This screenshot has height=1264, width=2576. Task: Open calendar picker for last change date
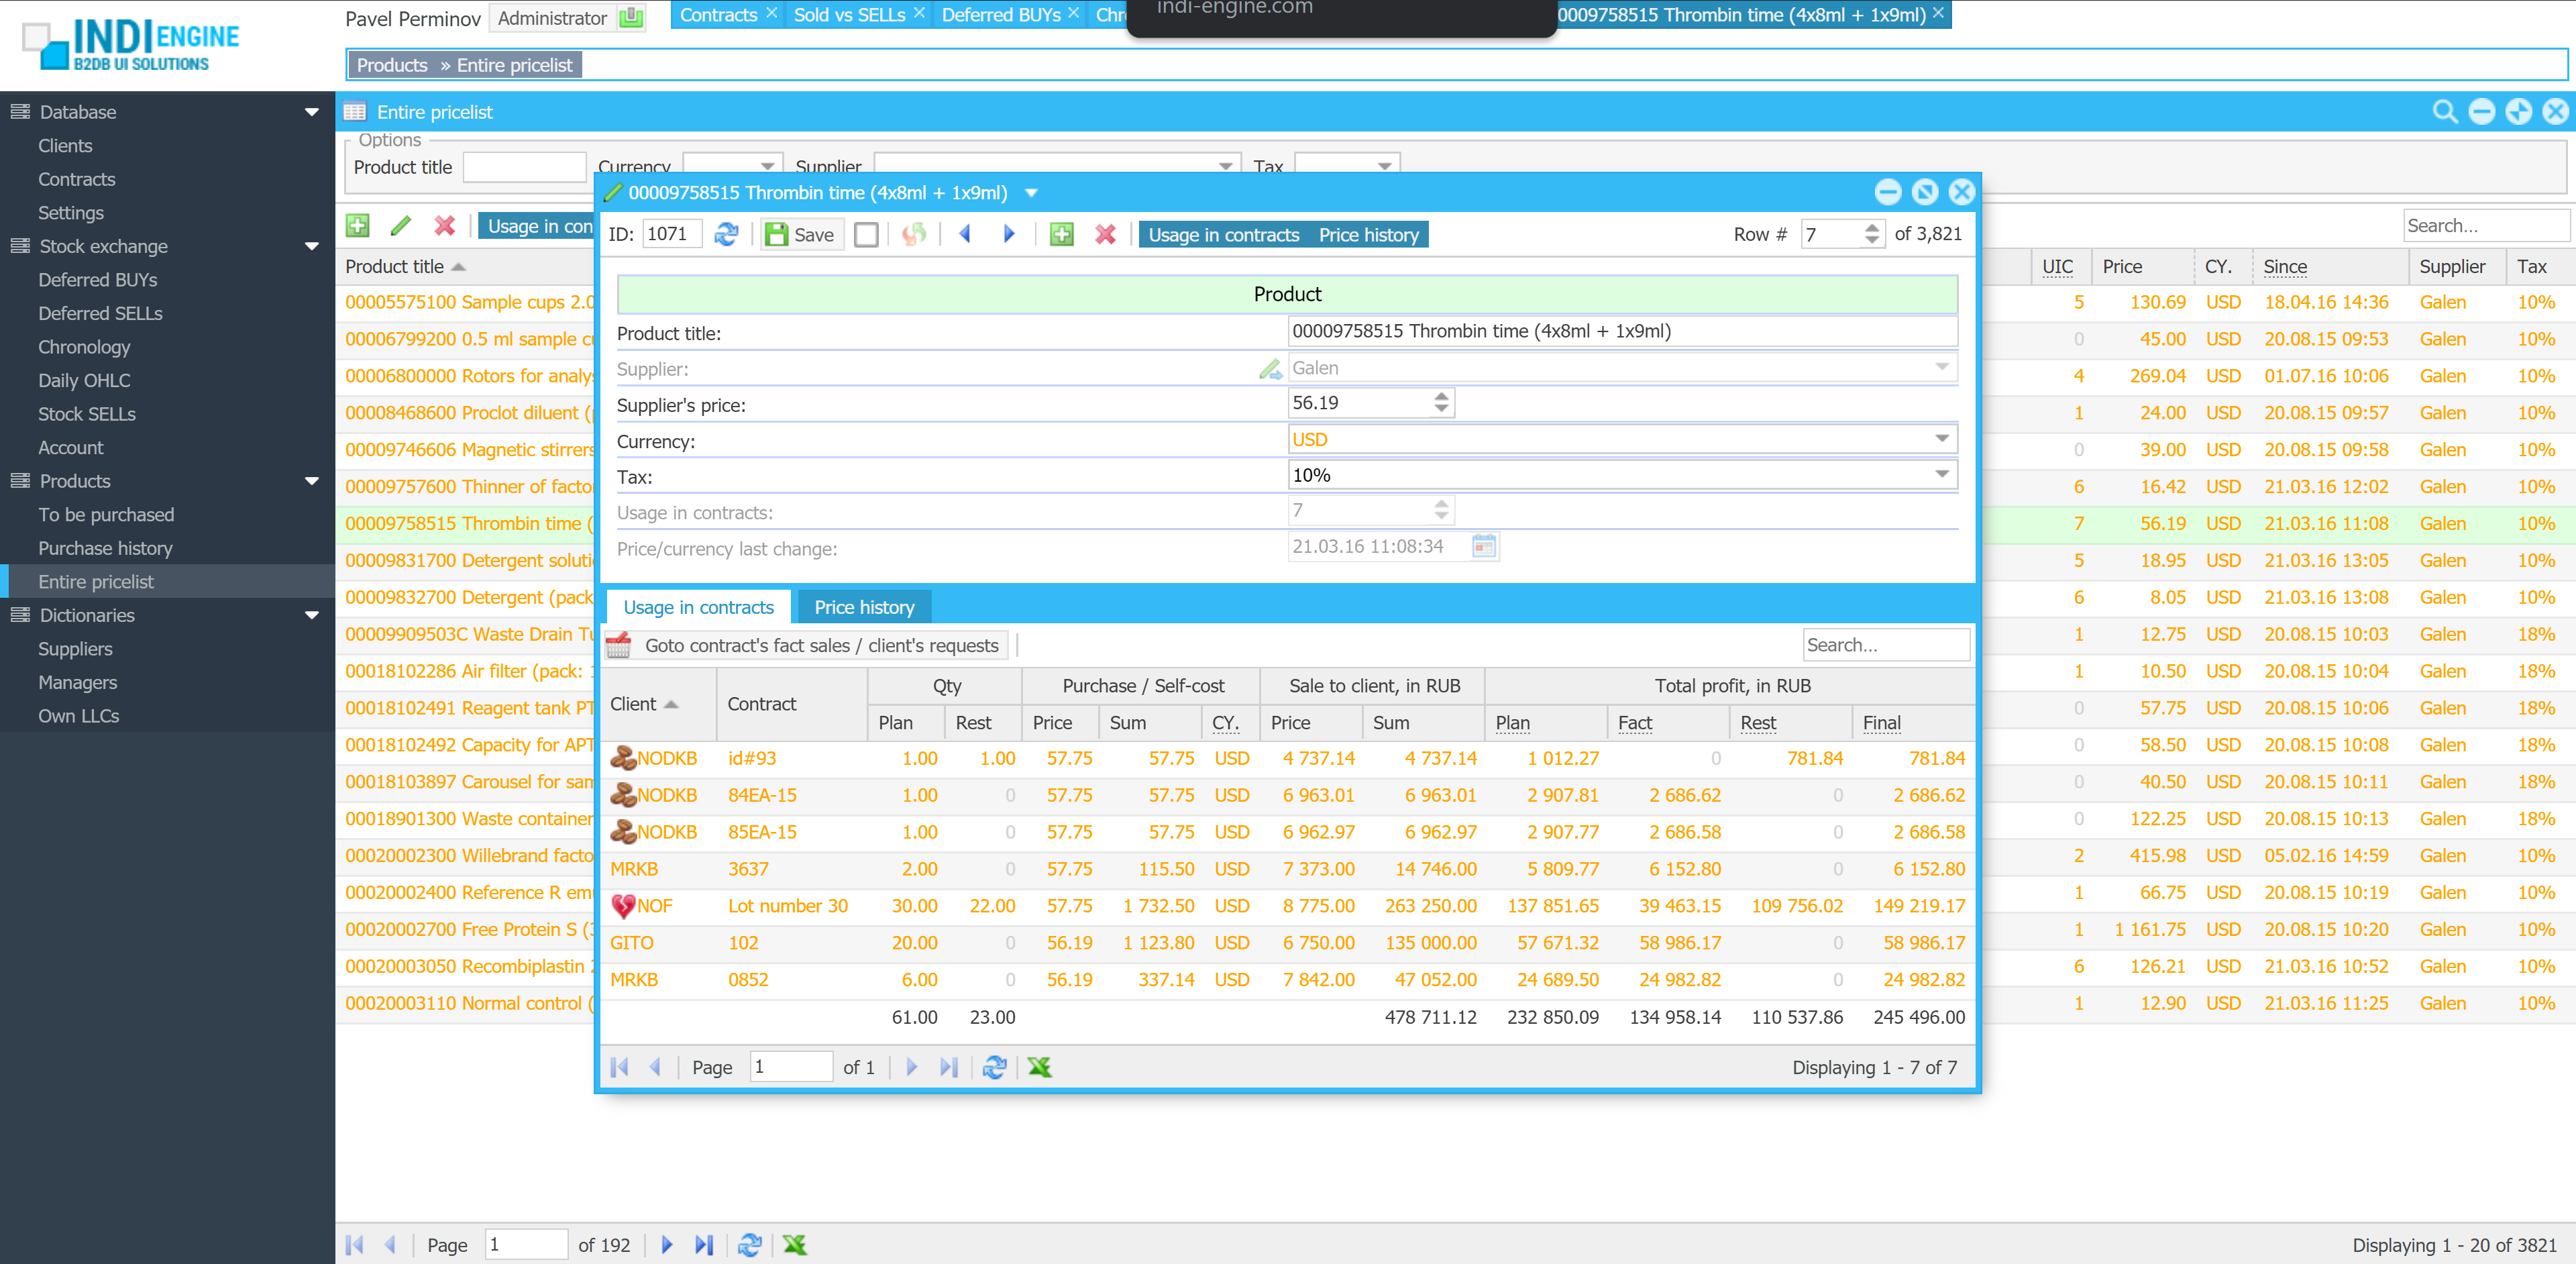click(1484, 546)
